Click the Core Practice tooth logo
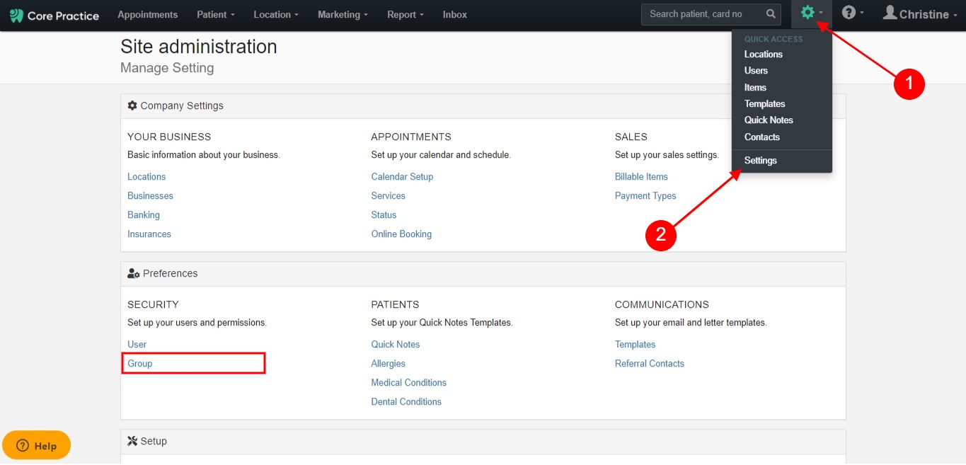The height and width of the screenshot is (465, 966). coord(16,15)
